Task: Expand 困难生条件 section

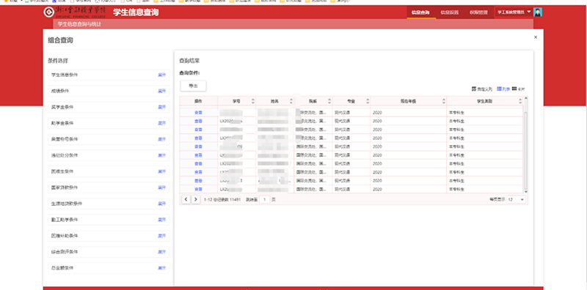Action: pyautogui.click(x=161, y=171)
